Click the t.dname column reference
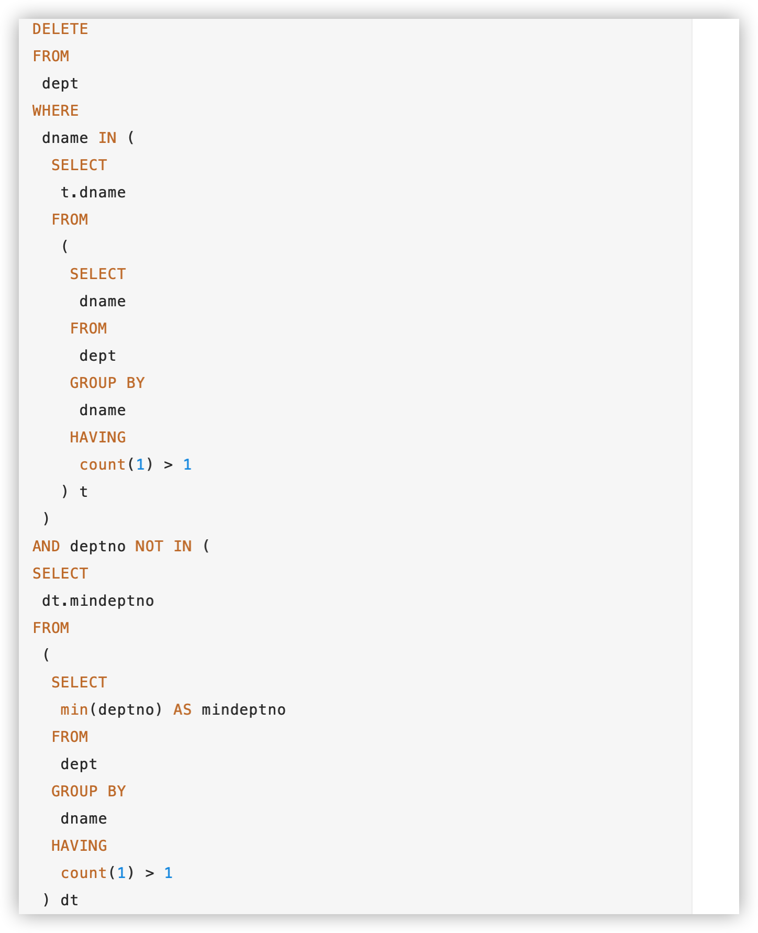 (93, 192)
